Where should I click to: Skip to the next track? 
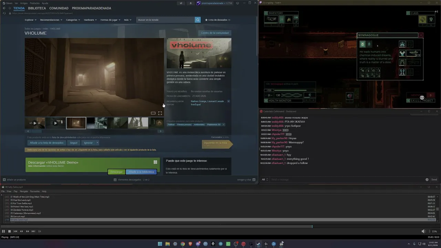click(33, 231)
